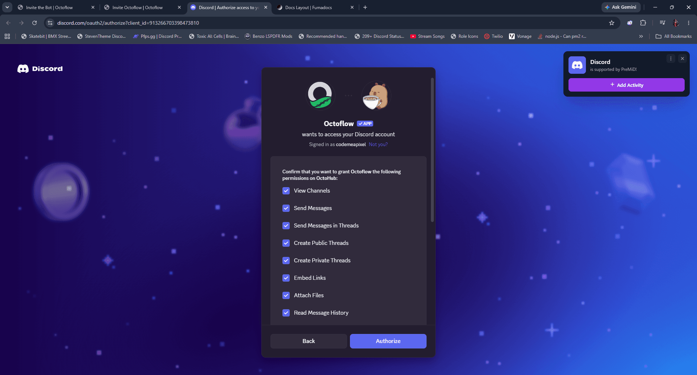Screen dimensions: 697x375
Task: Click the capybara user avatar
Action: [x=376, y=95]
